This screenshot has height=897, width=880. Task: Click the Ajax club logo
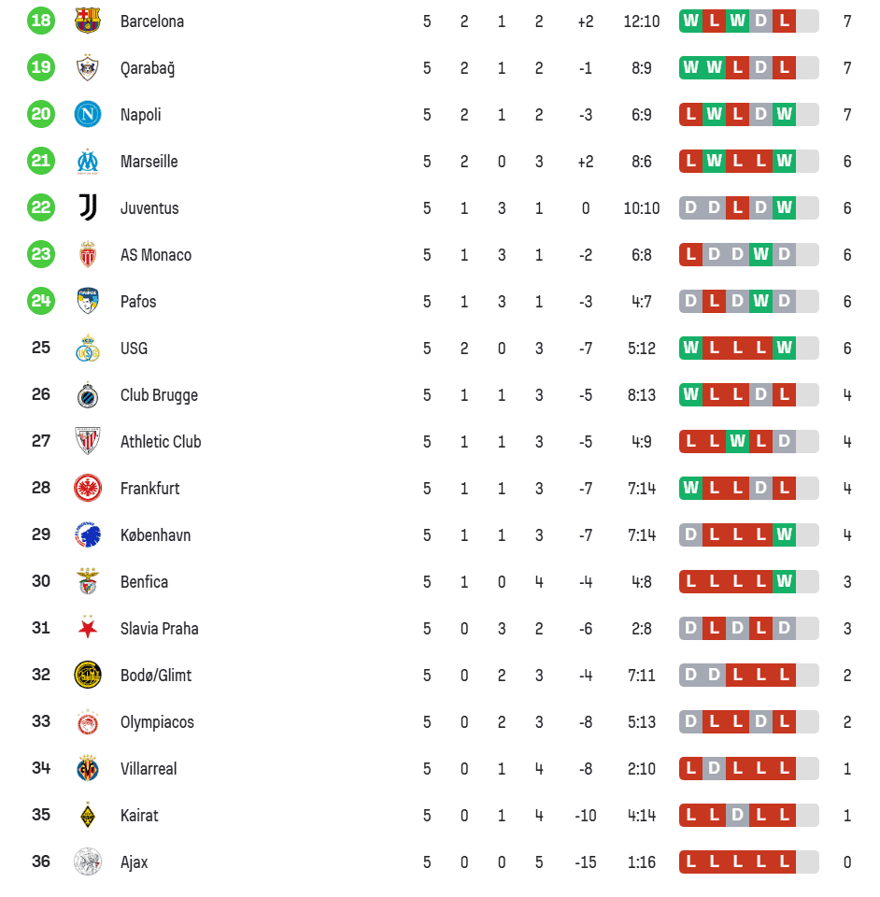88,861
